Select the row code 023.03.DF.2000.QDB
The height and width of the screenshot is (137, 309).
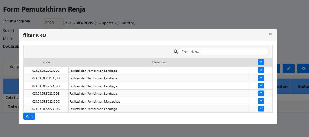pyautogui.click(x=46, y=71)
